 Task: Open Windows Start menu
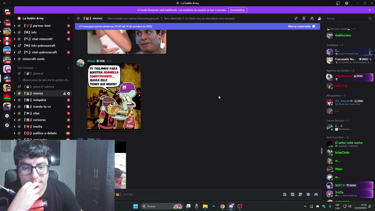[136, 206]
